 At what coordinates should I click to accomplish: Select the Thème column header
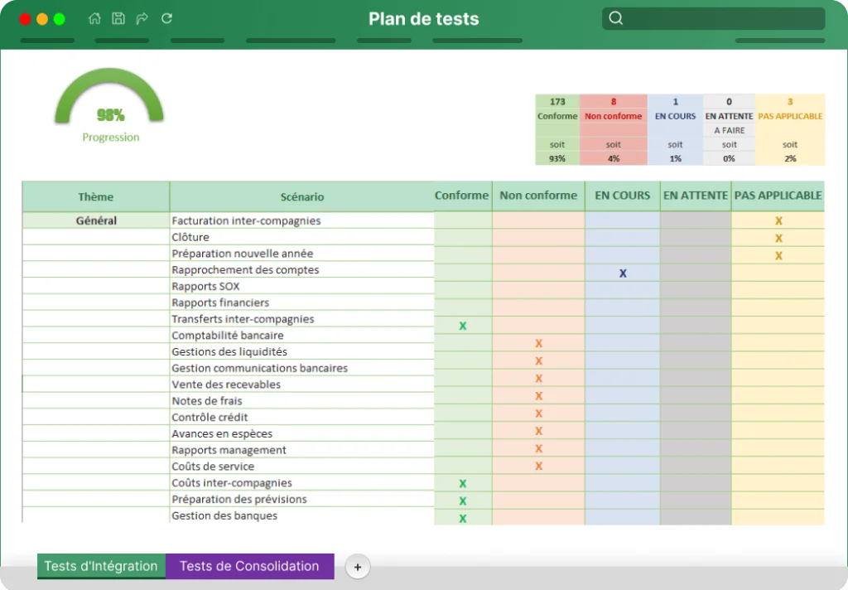(96, 196)
